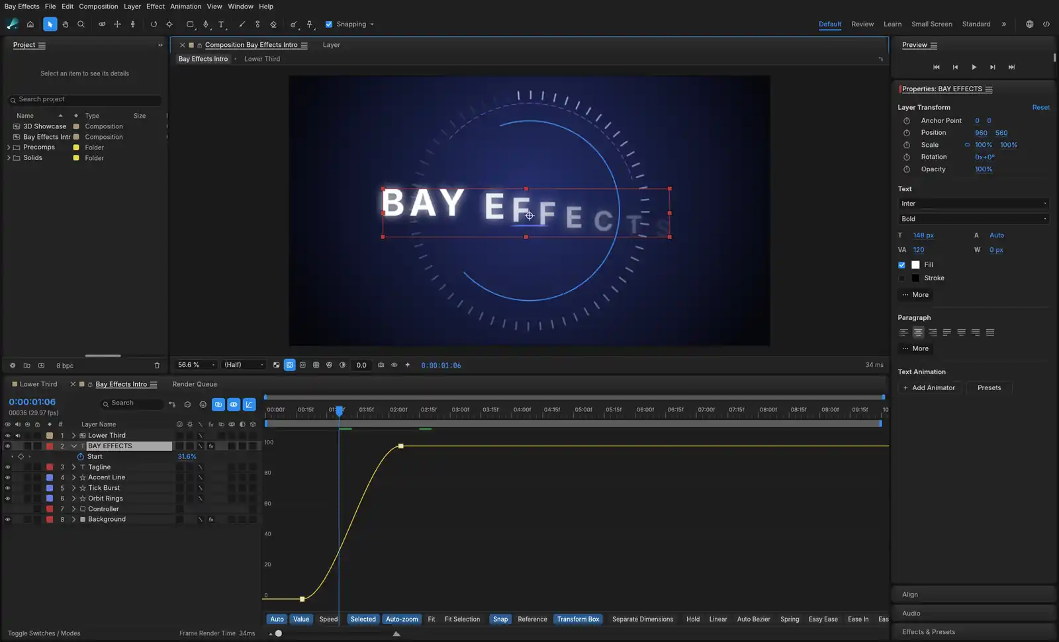Click the Start property stopwatch
The height and width of the screenshot is (642, 1059).
[81, 457]
